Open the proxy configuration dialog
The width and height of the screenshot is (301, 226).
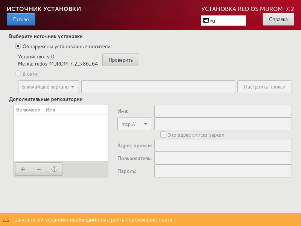[264, 86]
